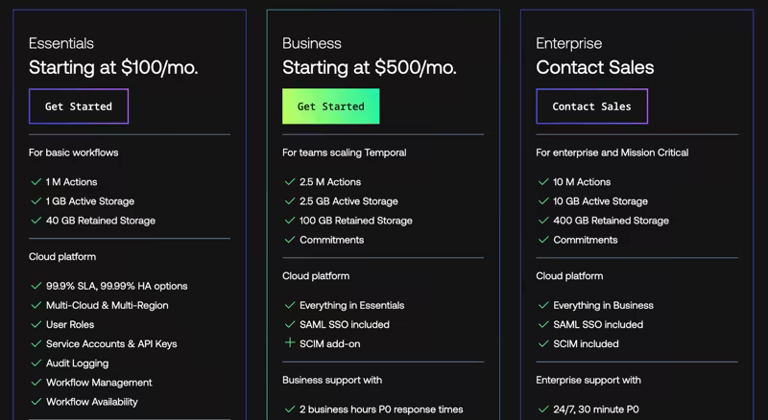The height and width of the screenshot is (420, 768).
Task: Click checkmark beside Everything in Business
Action: coord(543,305)
